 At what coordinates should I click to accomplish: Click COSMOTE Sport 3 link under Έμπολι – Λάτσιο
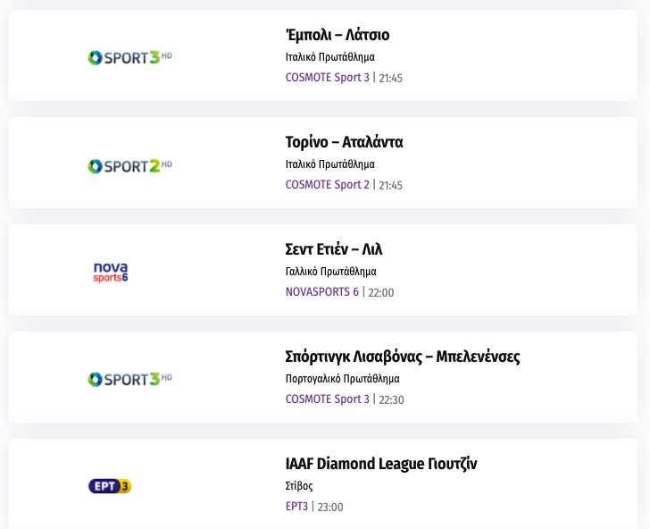click(327, 78)
